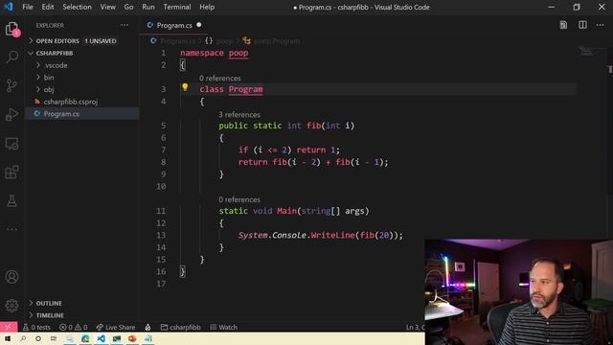Open the Edit menu
Viewport: 613px width, 345px height.
tap(48, 7)
